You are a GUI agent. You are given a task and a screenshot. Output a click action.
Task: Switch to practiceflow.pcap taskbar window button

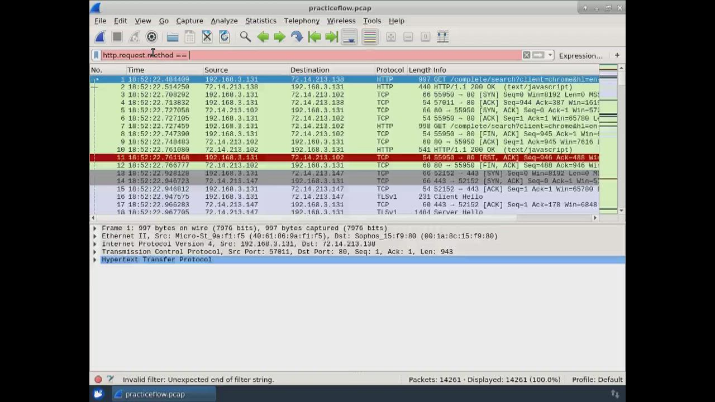click(x=164, y=394)
